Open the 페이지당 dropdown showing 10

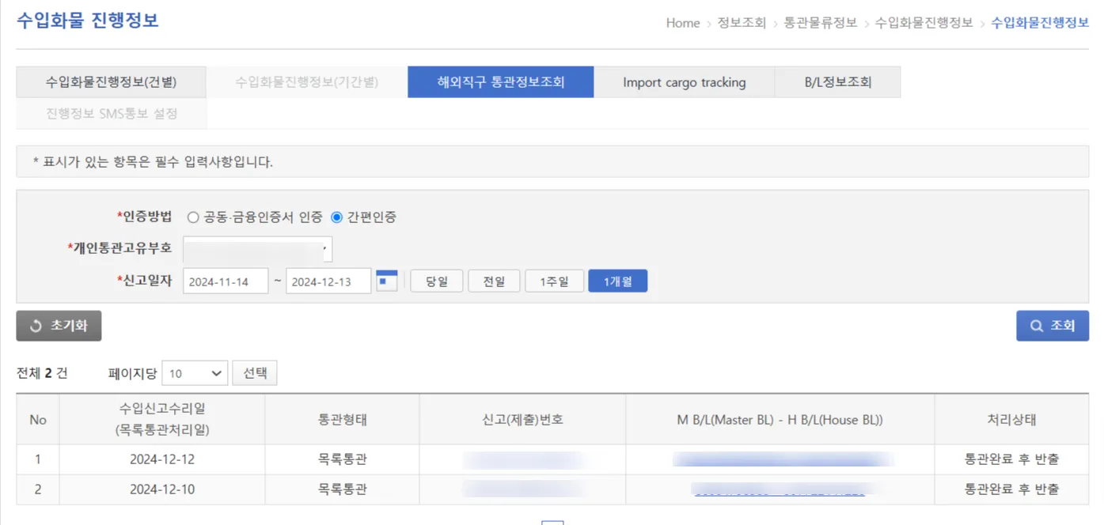coord(194,372)
